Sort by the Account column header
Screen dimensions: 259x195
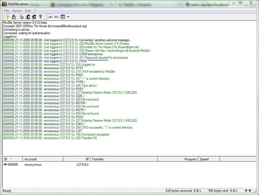point(43,159)
